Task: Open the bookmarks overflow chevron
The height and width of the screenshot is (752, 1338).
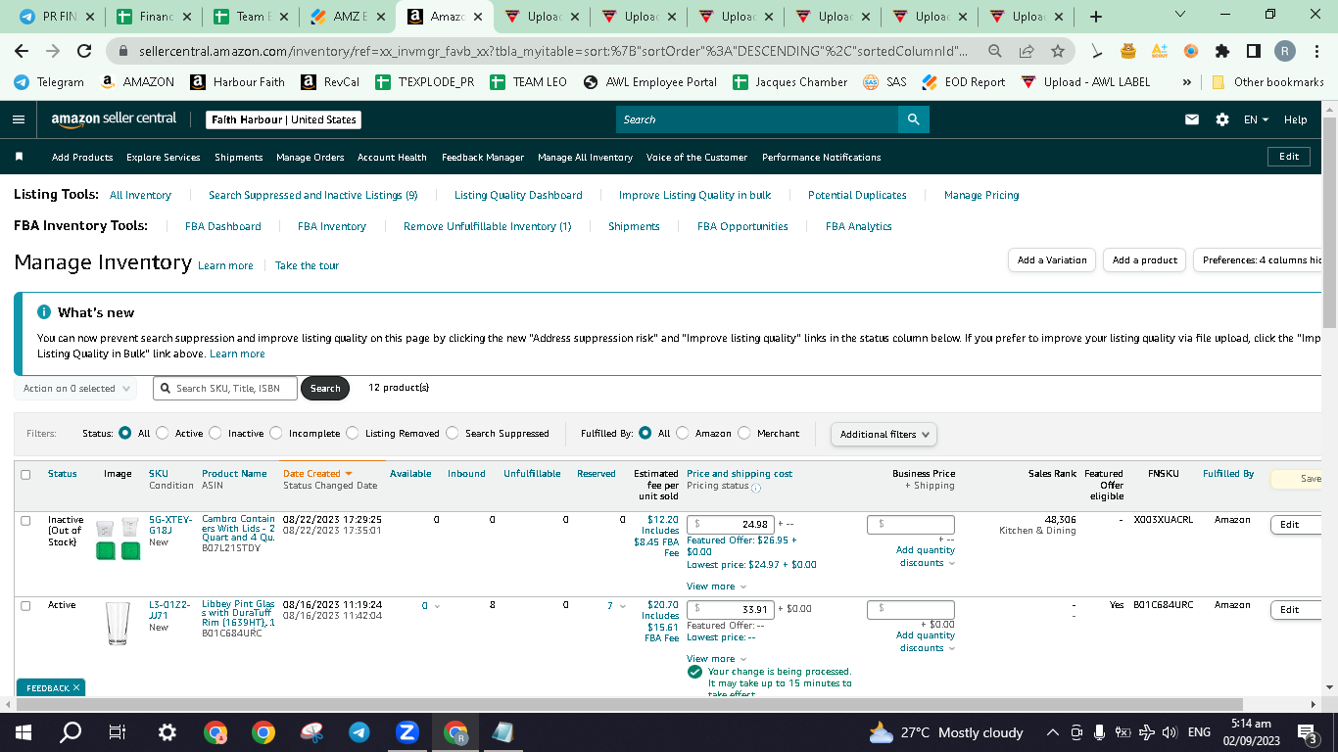Action: tap(1187, 82)
